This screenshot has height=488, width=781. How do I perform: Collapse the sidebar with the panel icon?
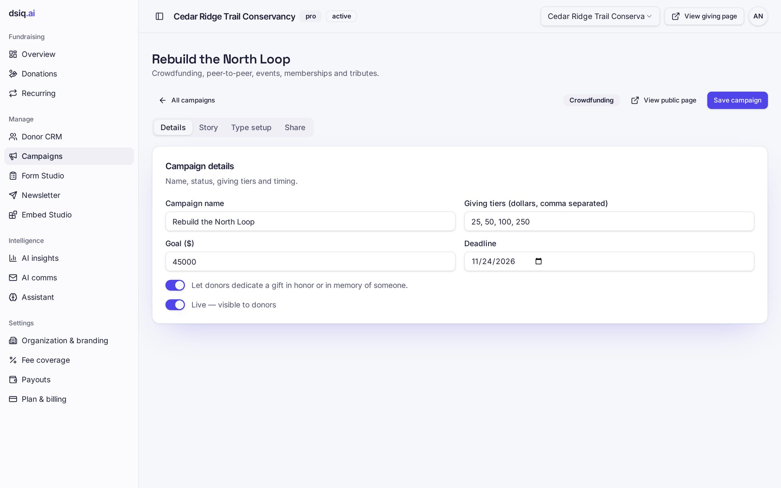point(159,16)
